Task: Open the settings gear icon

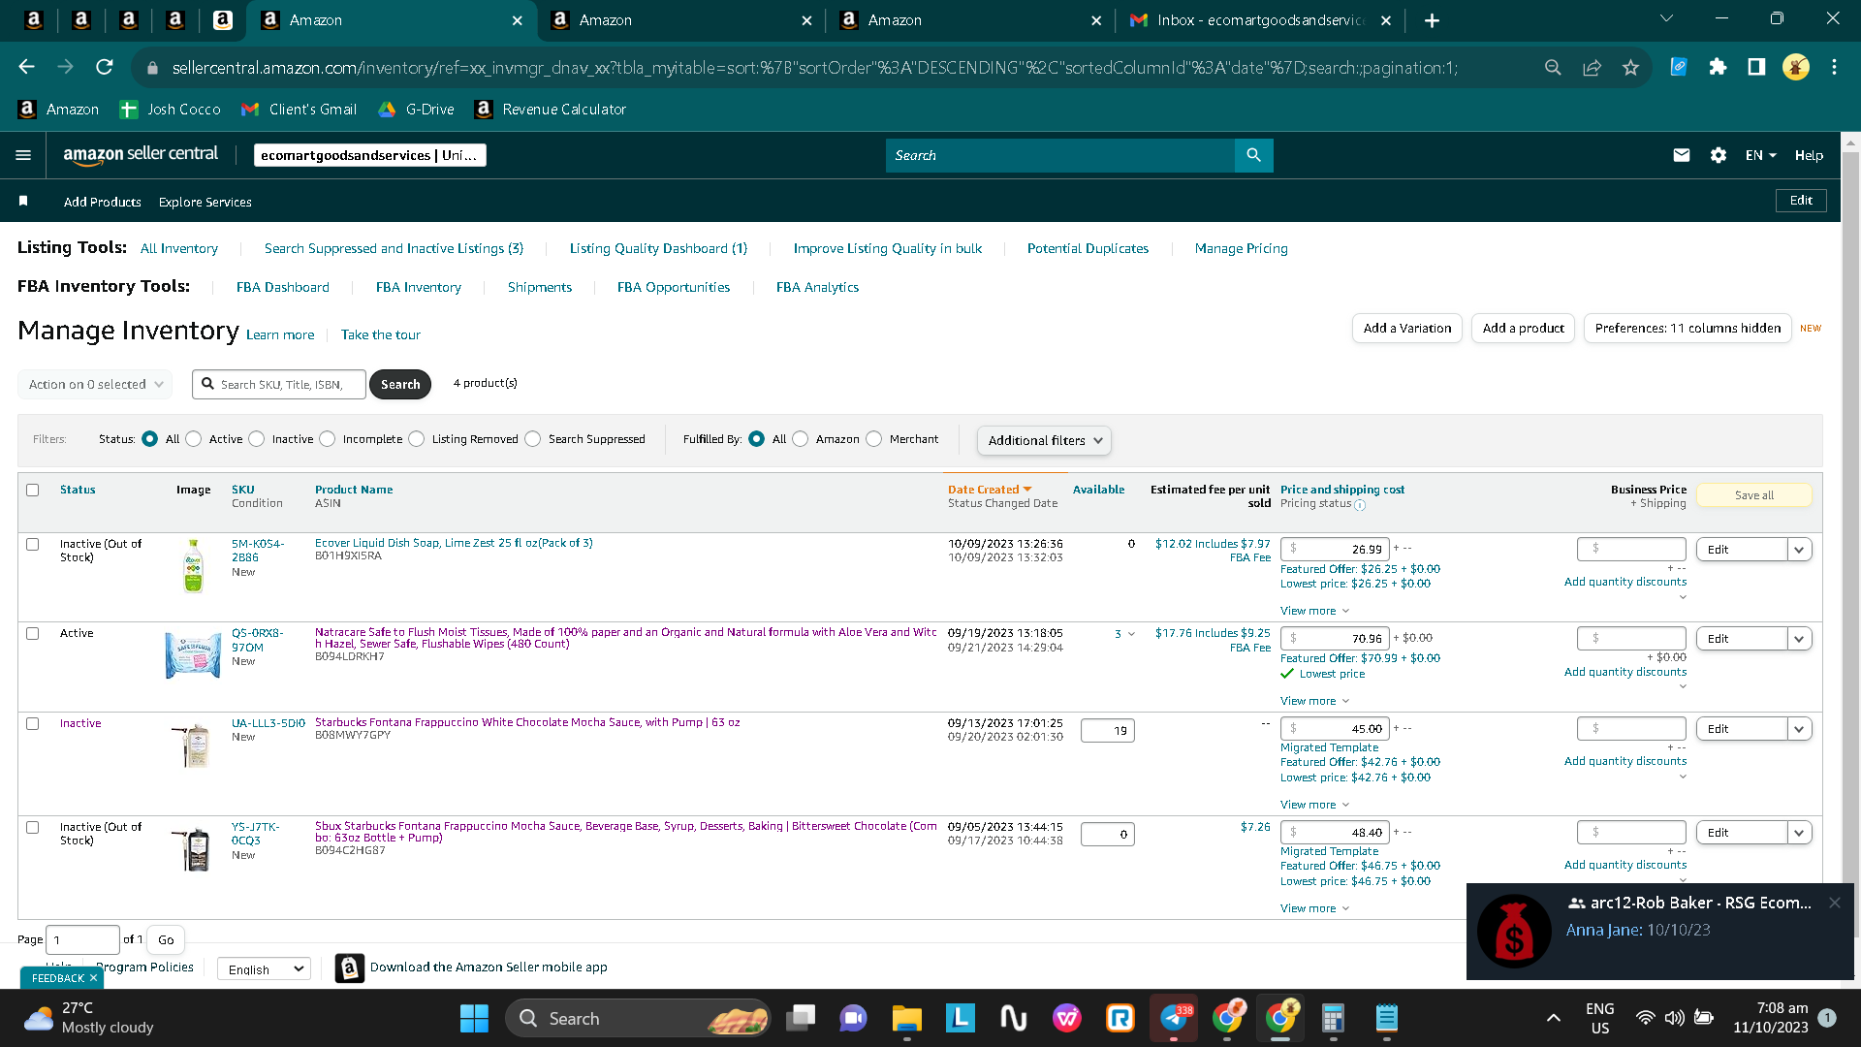Action: [1719, 155]
